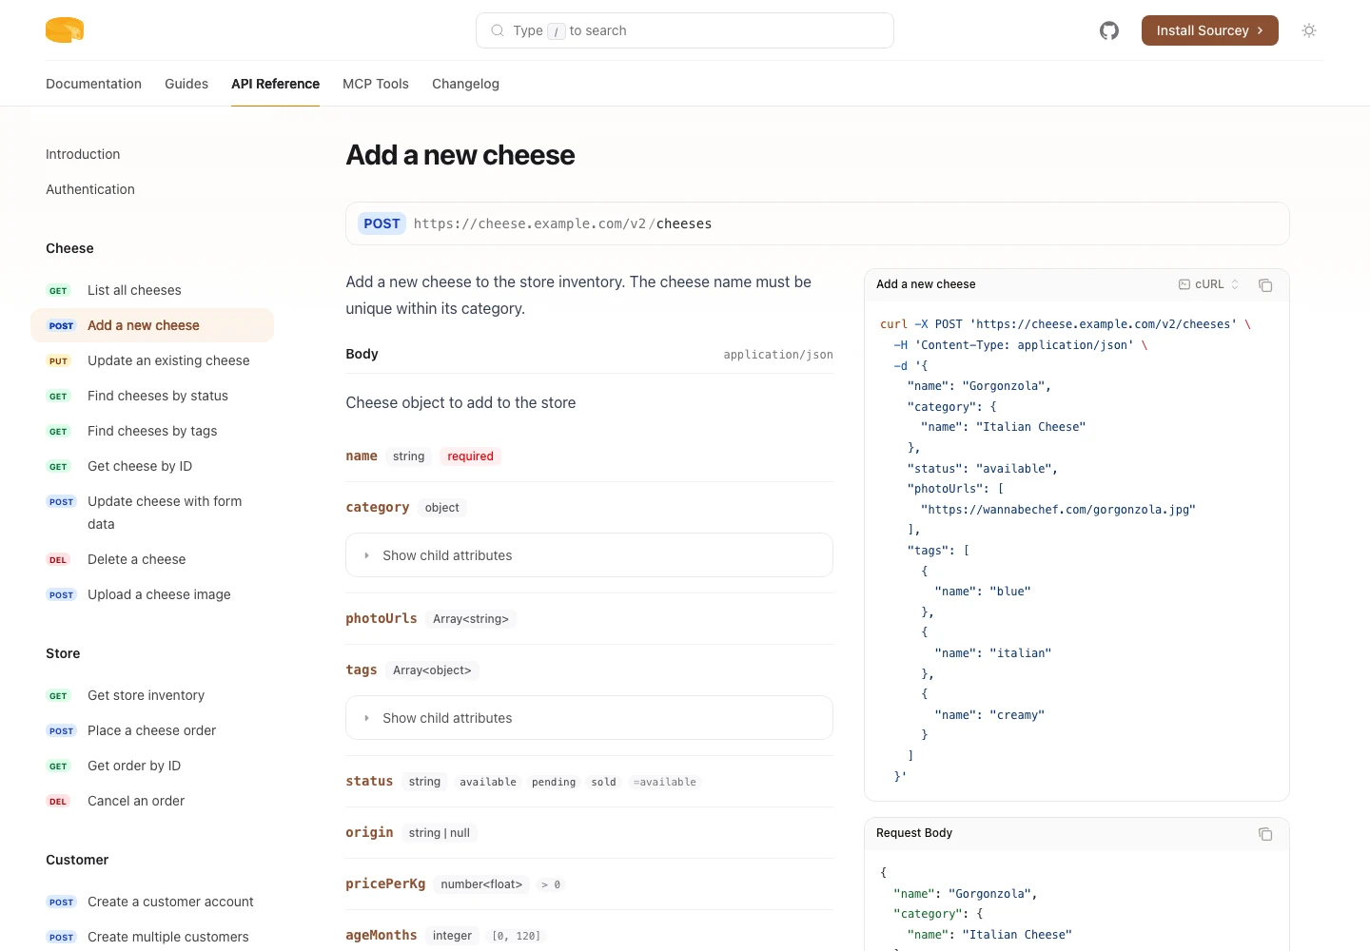Screen dimensions: 1370x951
Task: Open Update an existing cheese endpoint
Action: [152, 360]
